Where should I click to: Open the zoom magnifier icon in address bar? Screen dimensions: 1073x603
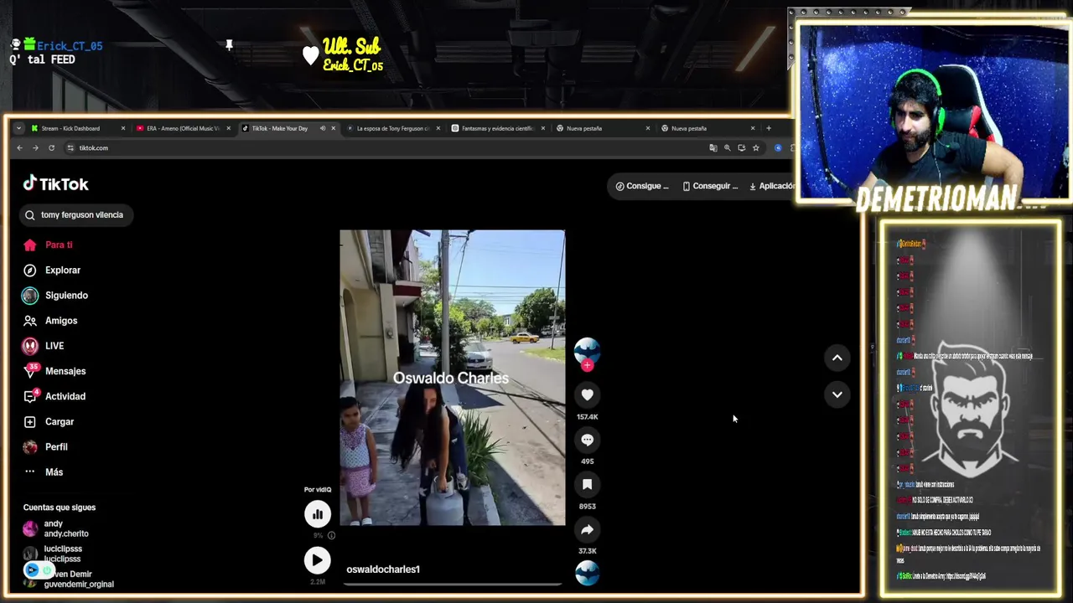click(x=727, y=147)
